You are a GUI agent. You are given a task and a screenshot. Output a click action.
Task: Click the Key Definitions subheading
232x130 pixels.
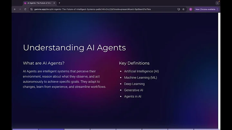[x=134, y=63]
